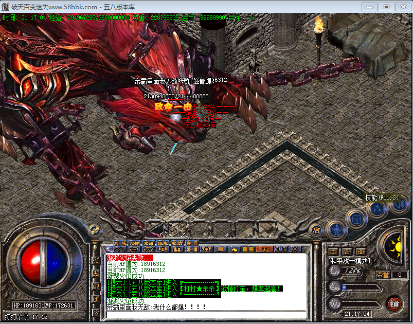Click the three-figures group icon in chat toolbar
This screenshot has height=324, width=413.
[163, 249]
